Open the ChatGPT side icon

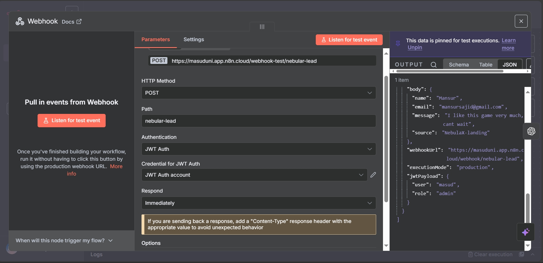[x=531, y=131]
